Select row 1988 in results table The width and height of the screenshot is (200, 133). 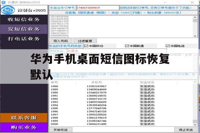[121, 86]
